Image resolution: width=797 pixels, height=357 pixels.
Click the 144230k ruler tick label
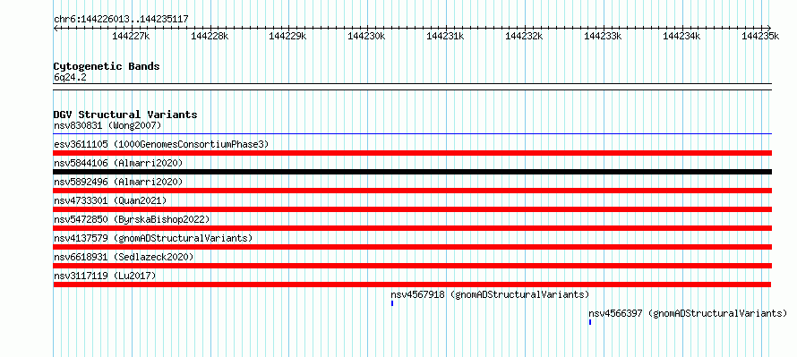366,36
